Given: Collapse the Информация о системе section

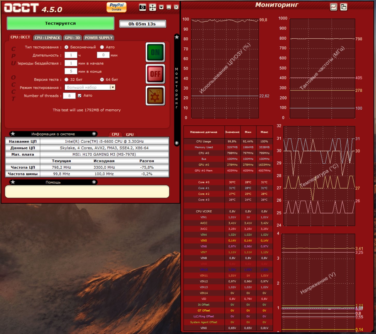Looking at the screenshot, I should point(94,134).
